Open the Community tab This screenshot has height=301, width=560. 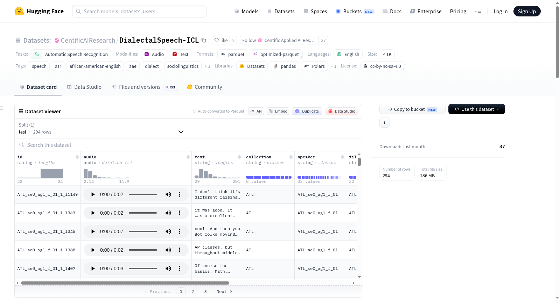coord(204,87)
